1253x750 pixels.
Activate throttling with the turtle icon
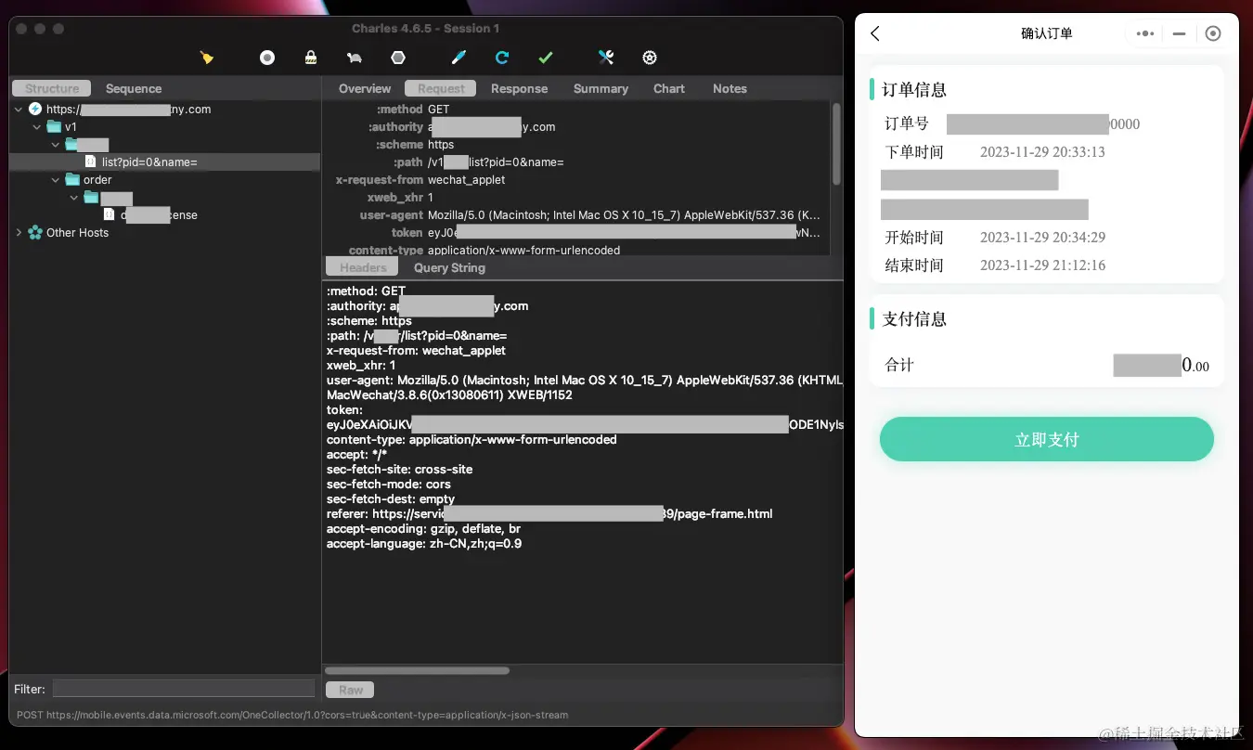point(354,57)
